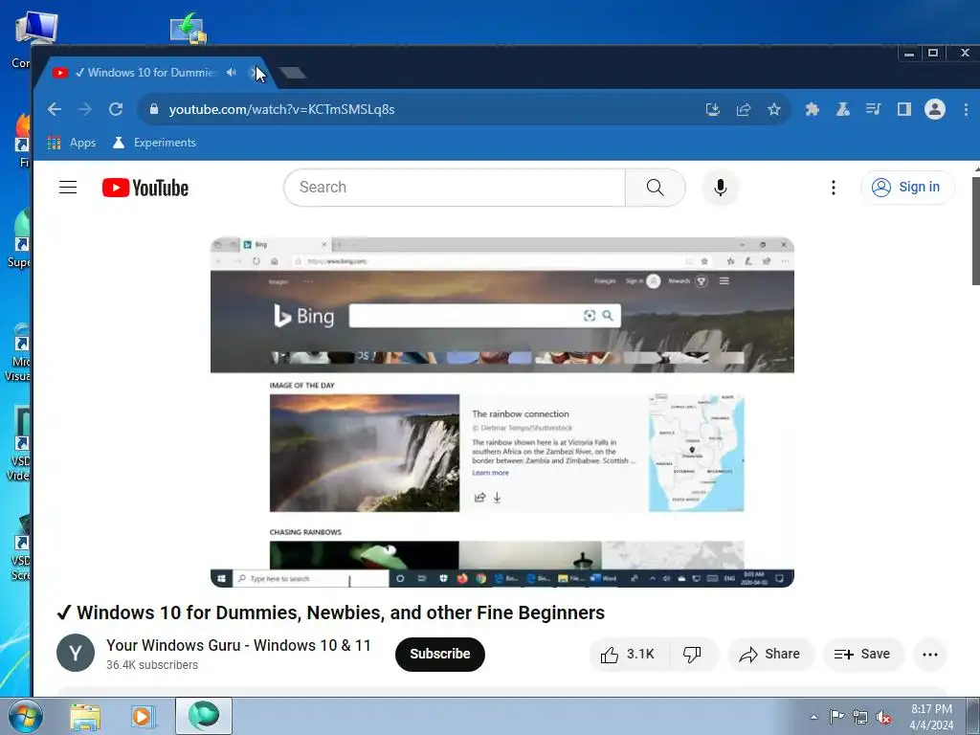The width and height of the screenshot is (980, 735).
Task: Like the video with 3.1K likes
Action: [x=628, y=655]
